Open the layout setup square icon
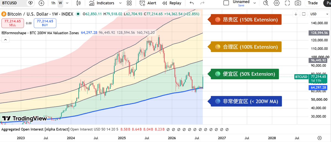 point(226,3)
